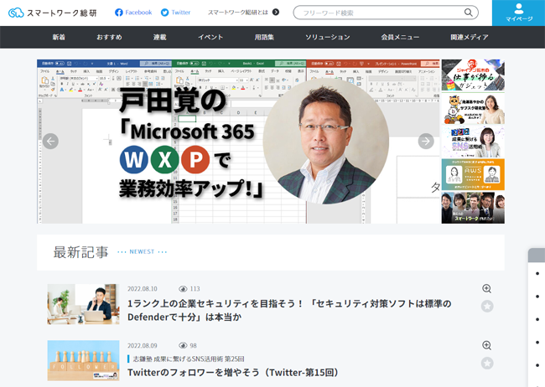Click the NEWEST label
This screenshot has width=545, height=387.
pyautogui.click(x=142, y=251)
